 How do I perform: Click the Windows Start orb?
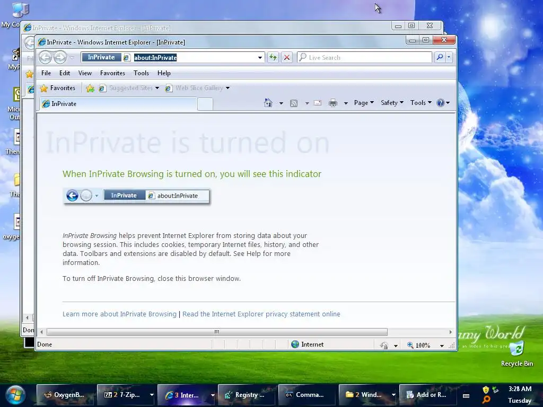(15, 395)
